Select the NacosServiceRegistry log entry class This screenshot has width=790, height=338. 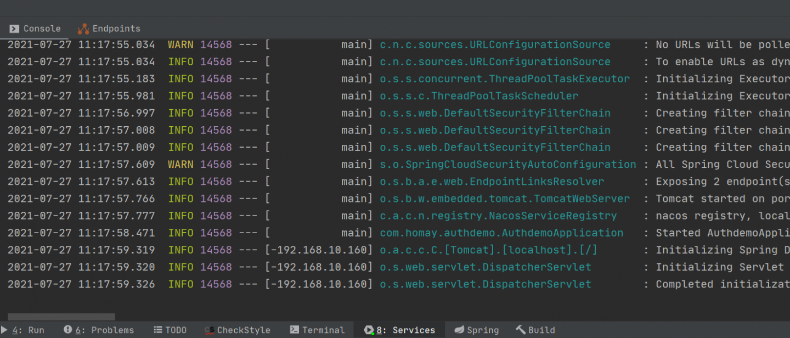498,216
